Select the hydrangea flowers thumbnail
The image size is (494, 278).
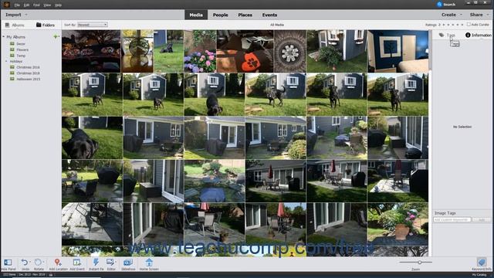[x=200, y=51]
